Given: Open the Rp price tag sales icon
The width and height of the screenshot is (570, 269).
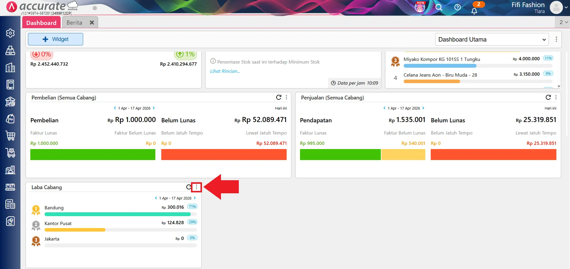Looking at the screenshot, I should coord(10,119).
